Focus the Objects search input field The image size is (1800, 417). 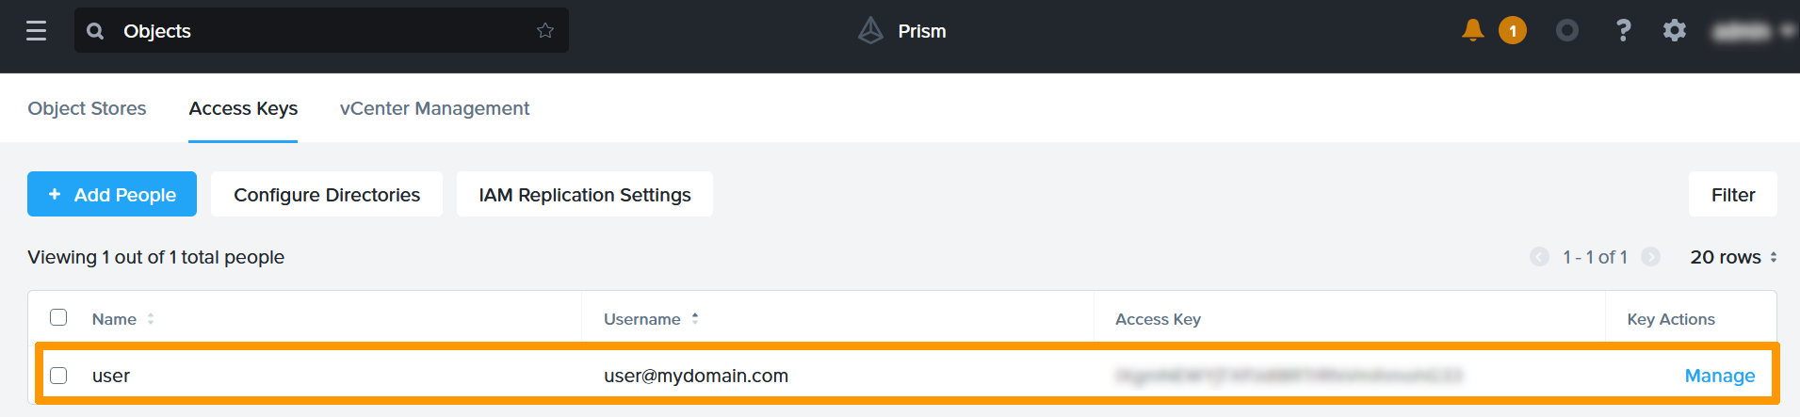click(321, 31)
